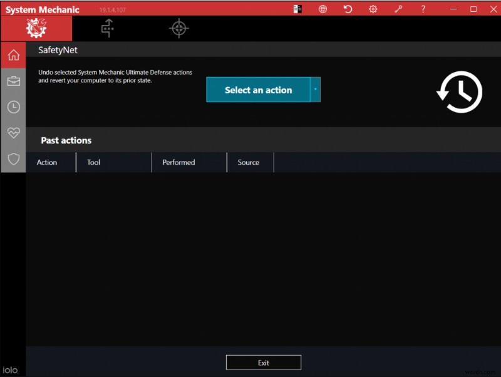The width and height of the screenshot is (501, 377).
Task: Go to Home in the sidebar
Action: pyautogui.click(x=13, y=55)
